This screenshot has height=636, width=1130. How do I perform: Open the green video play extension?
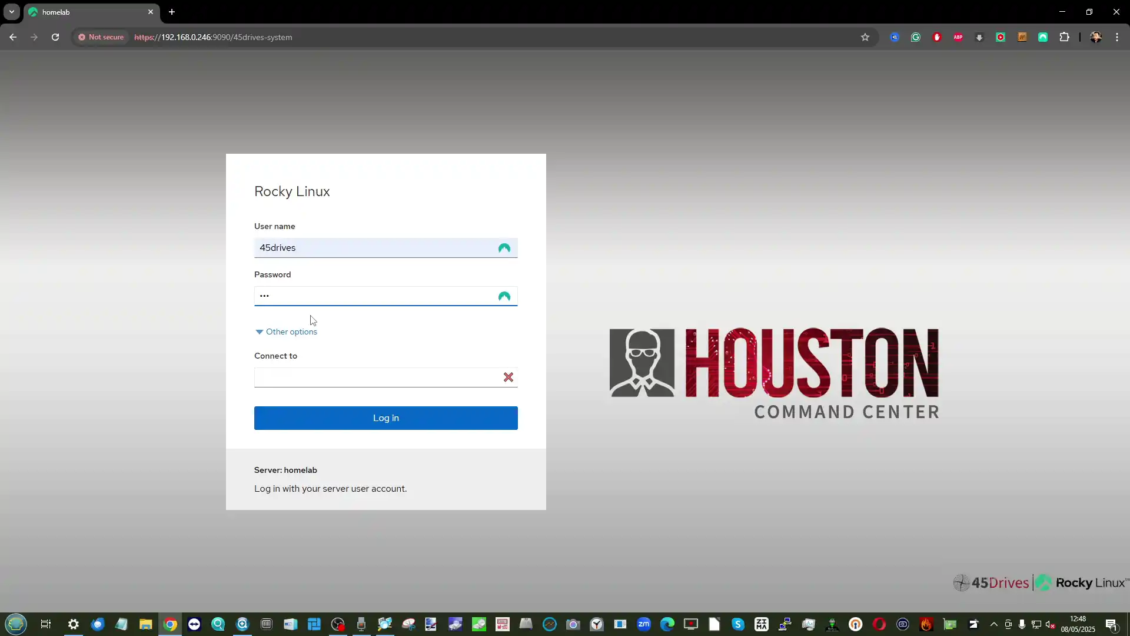1001,37
